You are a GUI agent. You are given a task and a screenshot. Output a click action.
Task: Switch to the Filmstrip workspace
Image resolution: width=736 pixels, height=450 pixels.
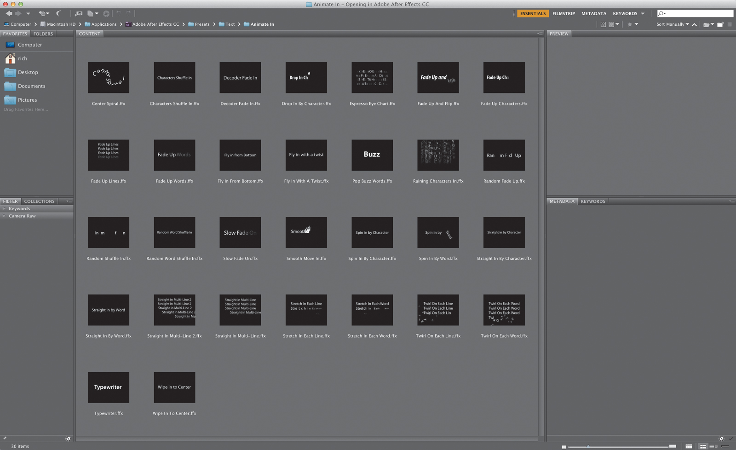(x=563, y=13)
